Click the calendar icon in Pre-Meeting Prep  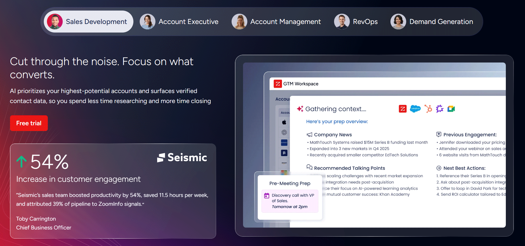(x=267, y=195)
